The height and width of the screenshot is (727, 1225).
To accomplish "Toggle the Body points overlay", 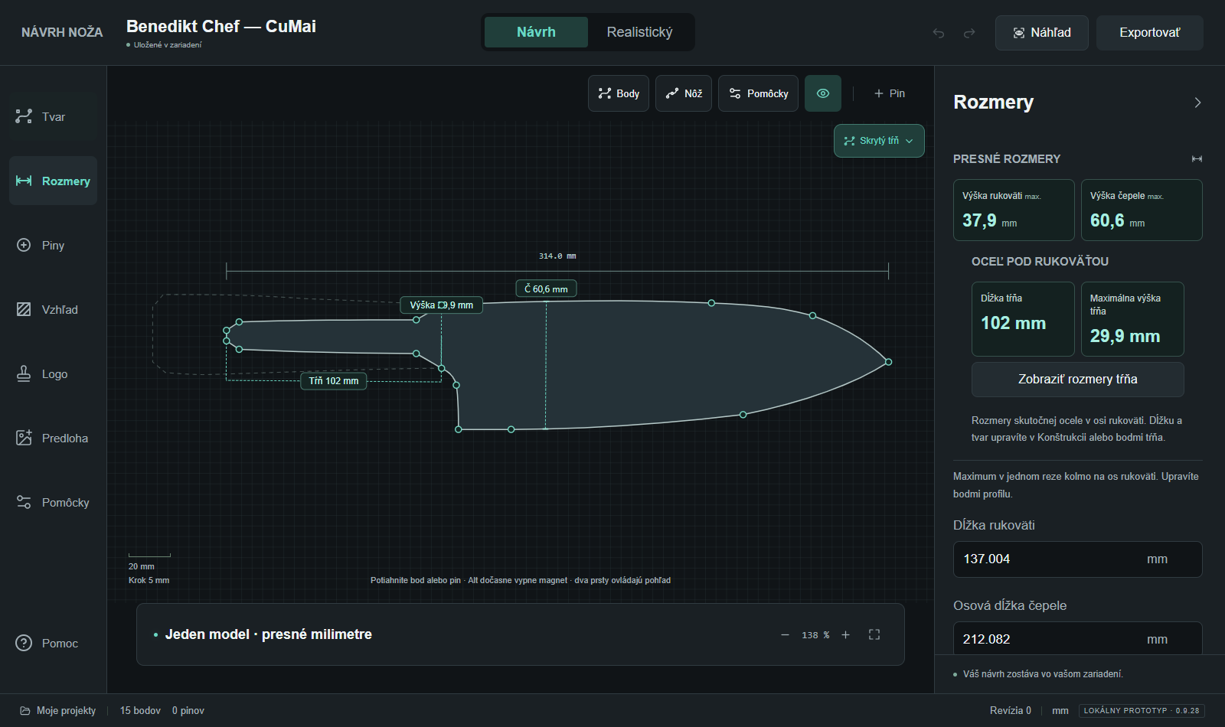I will (619, 93).
